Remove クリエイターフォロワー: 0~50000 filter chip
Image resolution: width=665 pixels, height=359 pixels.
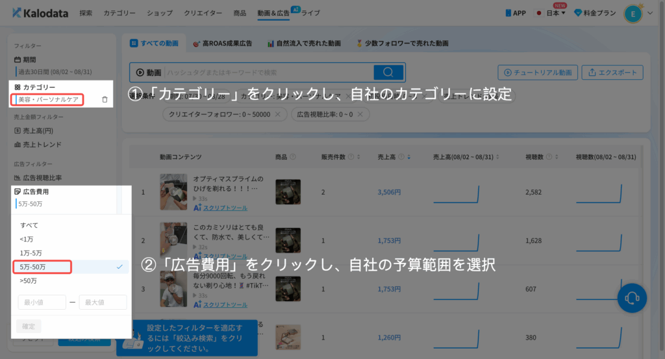click(278, 114)
